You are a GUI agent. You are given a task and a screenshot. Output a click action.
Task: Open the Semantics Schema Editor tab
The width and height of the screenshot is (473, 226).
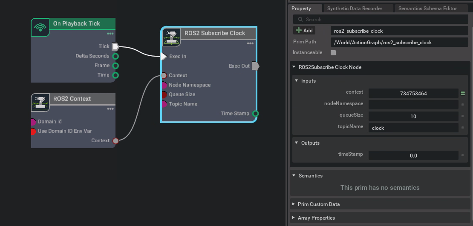431,9
